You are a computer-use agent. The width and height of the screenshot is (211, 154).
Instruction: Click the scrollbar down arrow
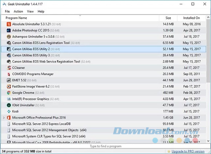point(208,141)
